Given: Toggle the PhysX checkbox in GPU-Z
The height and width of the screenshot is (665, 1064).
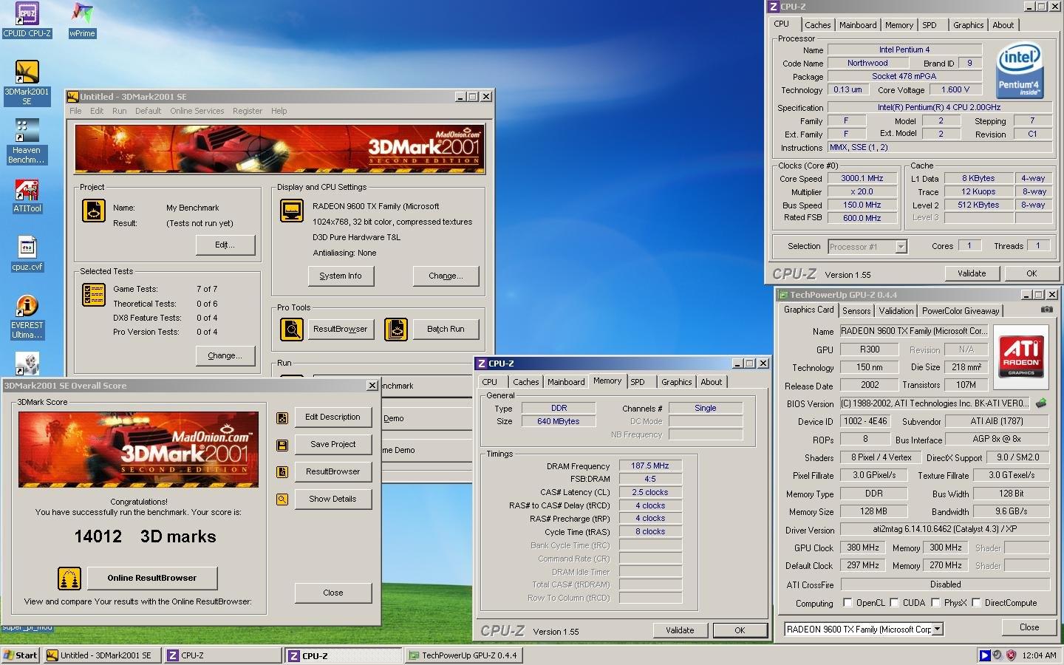Looking at the screenshot, I should 935,603.
